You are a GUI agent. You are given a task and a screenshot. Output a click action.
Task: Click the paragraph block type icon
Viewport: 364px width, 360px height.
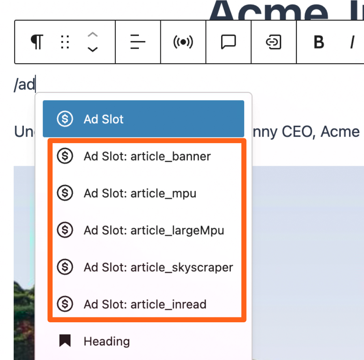(x=37, y=42)
